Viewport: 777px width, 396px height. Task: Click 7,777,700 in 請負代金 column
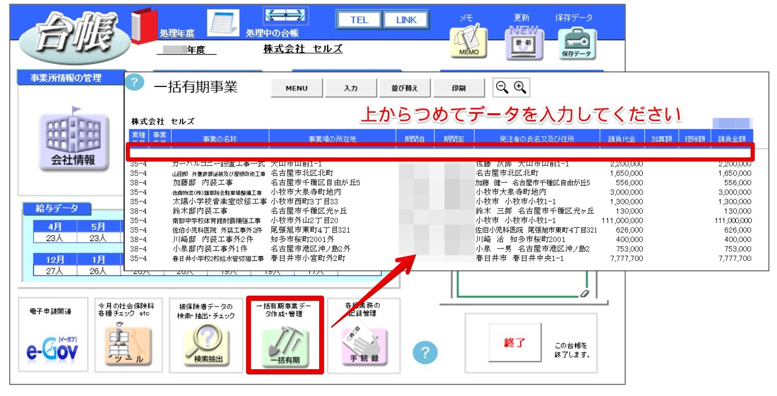tap(626, 258)
